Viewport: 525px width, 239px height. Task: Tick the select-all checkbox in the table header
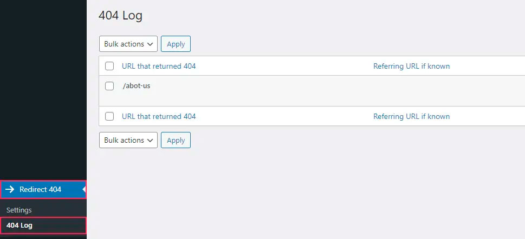[109, 66]
